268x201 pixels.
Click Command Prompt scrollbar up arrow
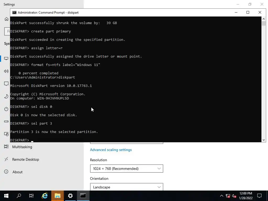[x=264, y=19]
